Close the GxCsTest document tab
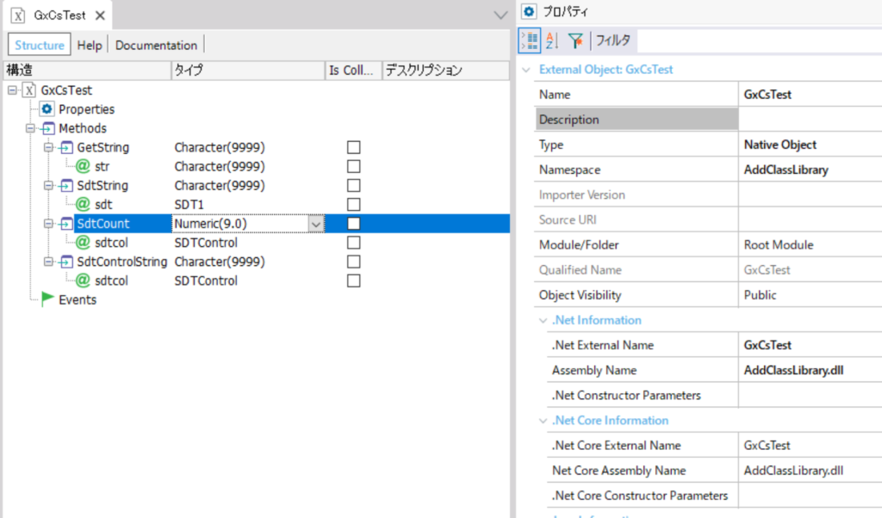 click(100, 15)
